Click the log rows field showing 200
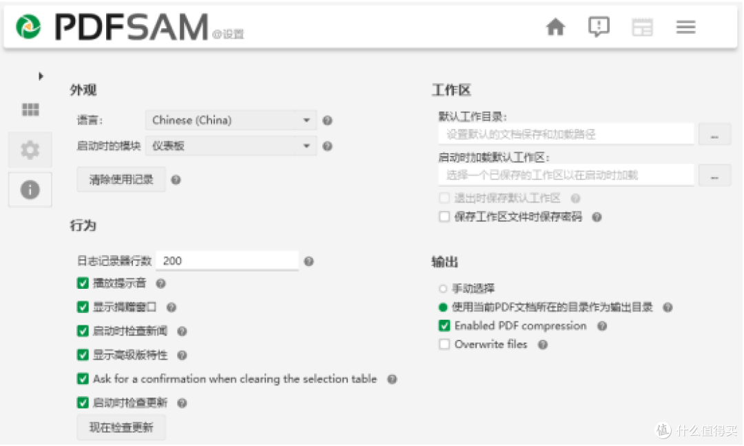Screen dimensions: 744x446 point(227,261)
